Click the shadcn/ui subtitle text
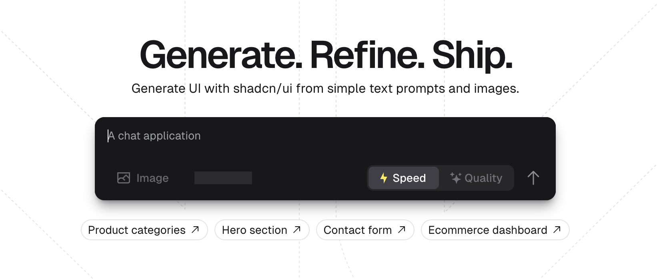The width and height of the screenshot is (657, 279). coord(325,88)
